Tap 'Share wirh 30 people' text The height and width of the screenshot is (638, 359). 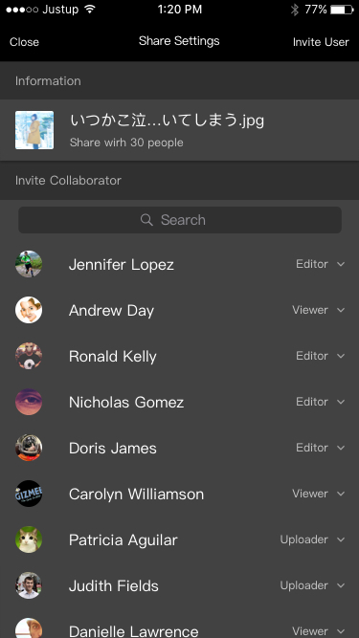[x=126, y=143]
